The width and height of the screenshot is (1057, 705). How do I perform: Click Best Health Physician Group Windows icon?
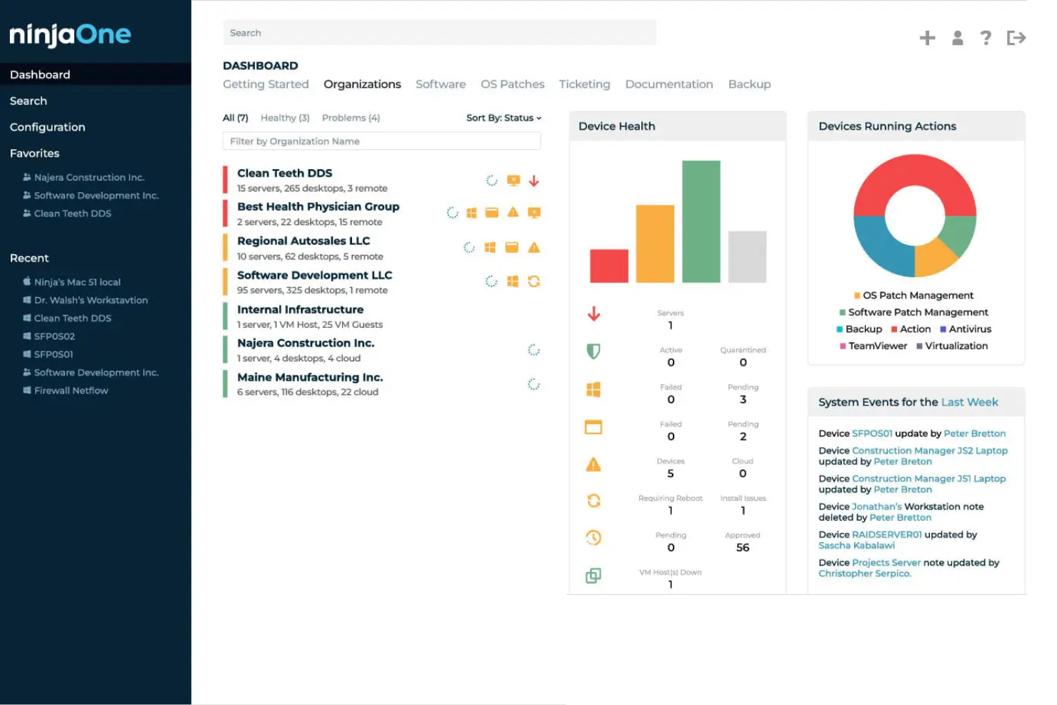click(471, 213)
